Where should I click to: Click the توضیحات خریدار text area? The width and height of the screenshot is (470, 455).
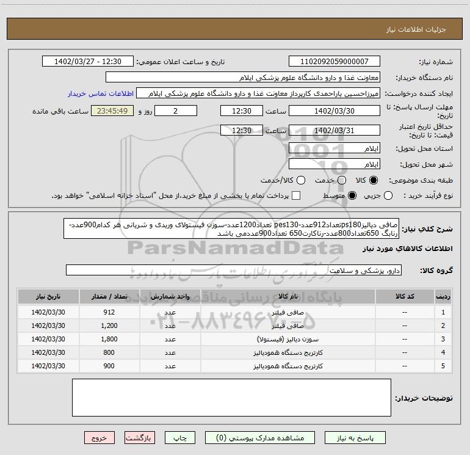click(232, 398)
